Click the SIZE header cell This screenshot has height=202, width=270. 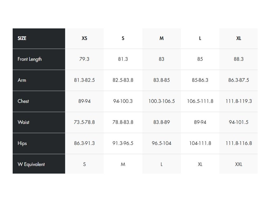coord(22,38)
